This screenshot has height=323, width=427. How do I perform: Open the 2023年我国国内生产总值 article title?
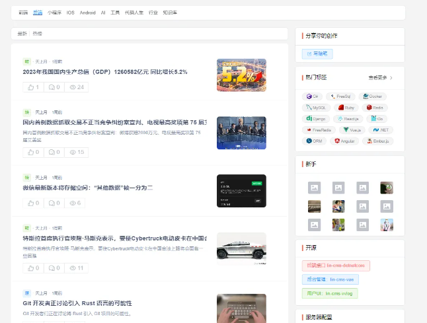point(105,72)
